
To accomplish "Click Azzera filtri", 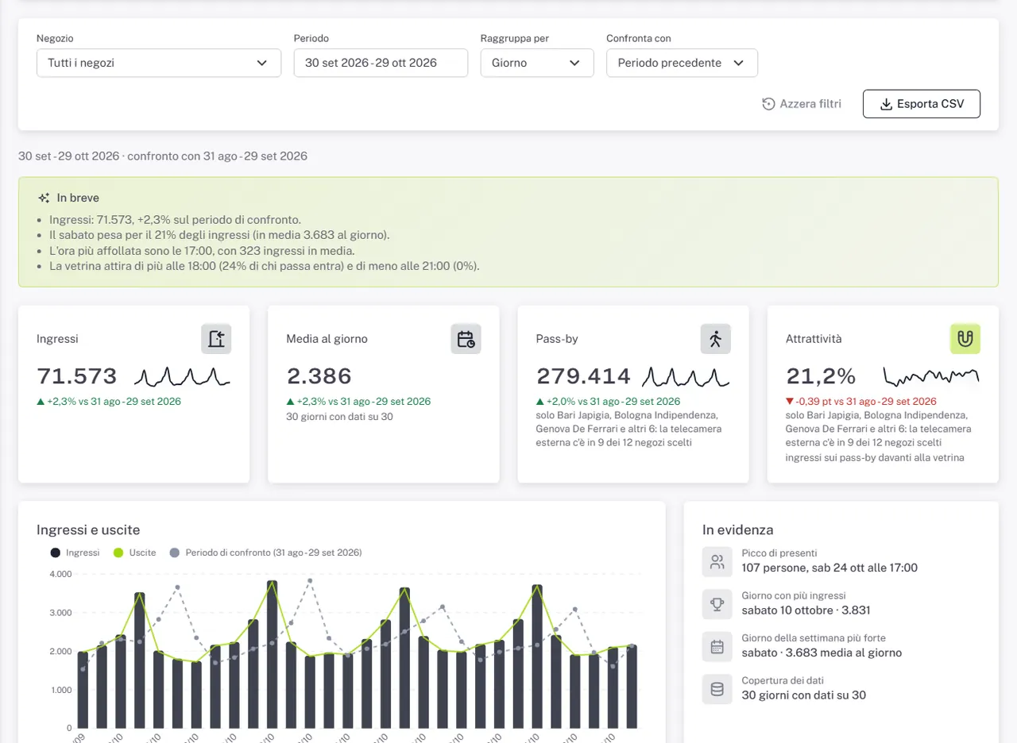I will pos(802,104).
